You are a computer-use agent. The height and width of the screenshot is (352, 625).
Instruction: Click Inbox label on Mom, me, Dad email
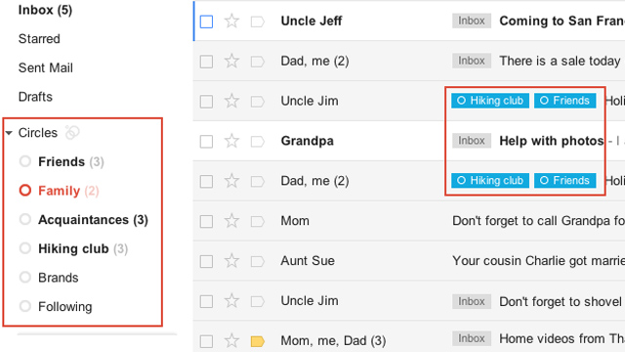point(471,339)
